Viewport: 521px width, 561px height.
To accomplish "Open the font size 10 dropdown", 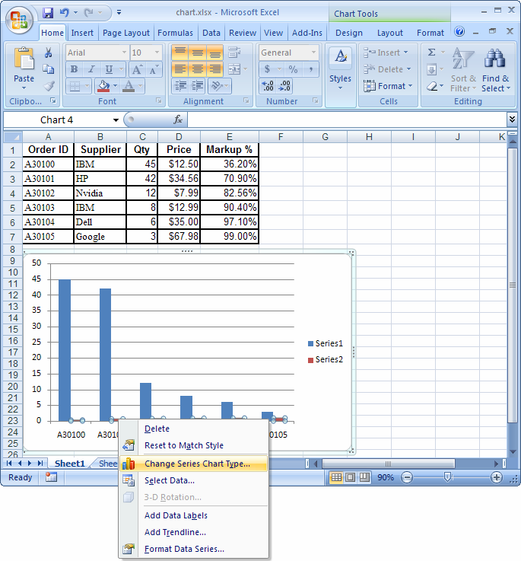I will (x=157, y=53).
